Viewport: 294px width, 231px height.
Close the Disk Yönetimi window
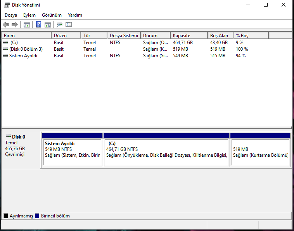click(283, 5)
